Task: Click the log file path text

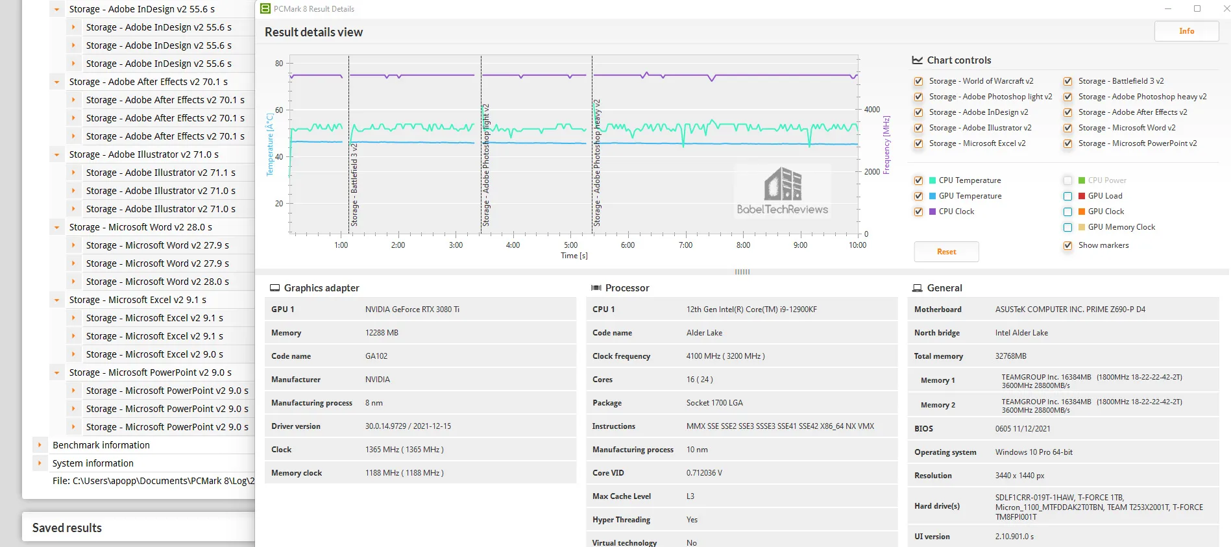Action: click(153, 481)
